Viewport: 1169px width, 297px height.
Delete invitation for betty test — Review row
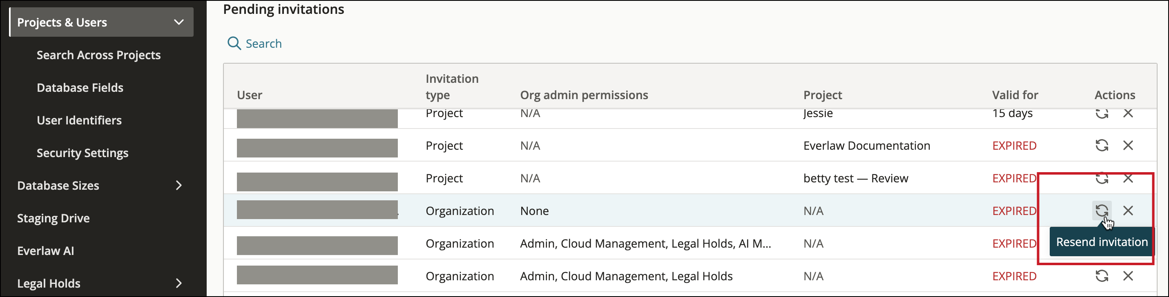1128,178
